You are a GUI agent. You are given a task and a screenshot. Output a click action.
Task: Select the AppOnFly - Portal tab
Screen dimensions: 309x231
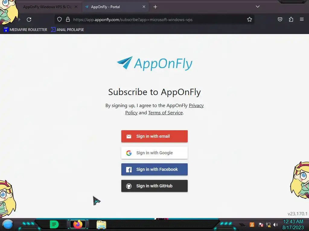pyautogui.click(x=115, y=7)
